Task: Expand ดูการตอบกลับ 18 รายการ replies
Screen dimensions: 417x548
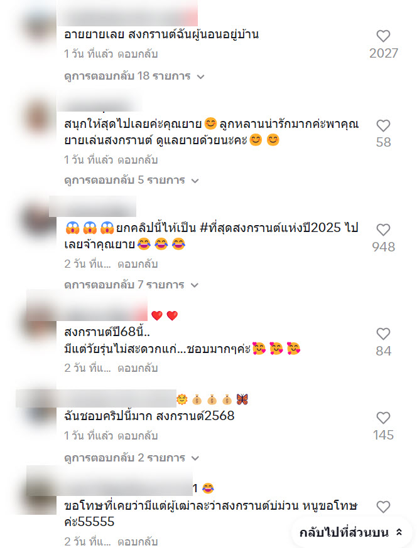Action: click(x=134, y=76)
